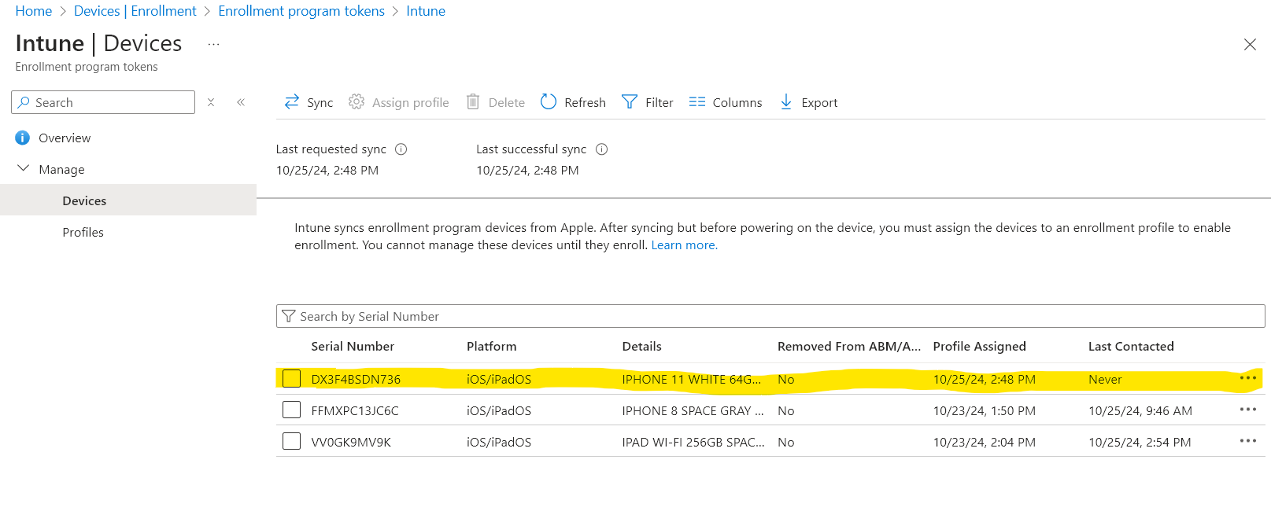The image size is (1271, 522).
Task: Close the Intune Devices blade
Action: coord(1250,45)
